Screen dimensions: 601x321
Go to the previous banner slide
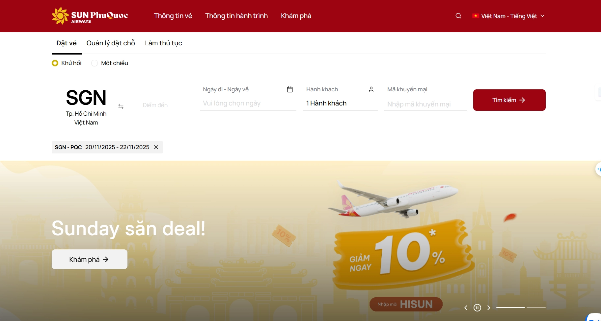(466, 308)
